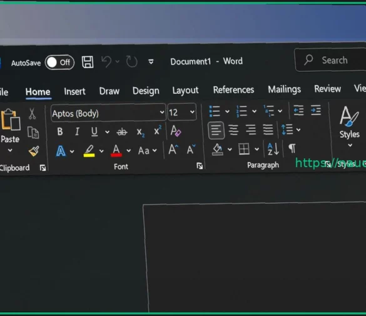This screenshot has width=366, height=316.
Task: Apply multilevel list
Action: (x=268, y=111)
